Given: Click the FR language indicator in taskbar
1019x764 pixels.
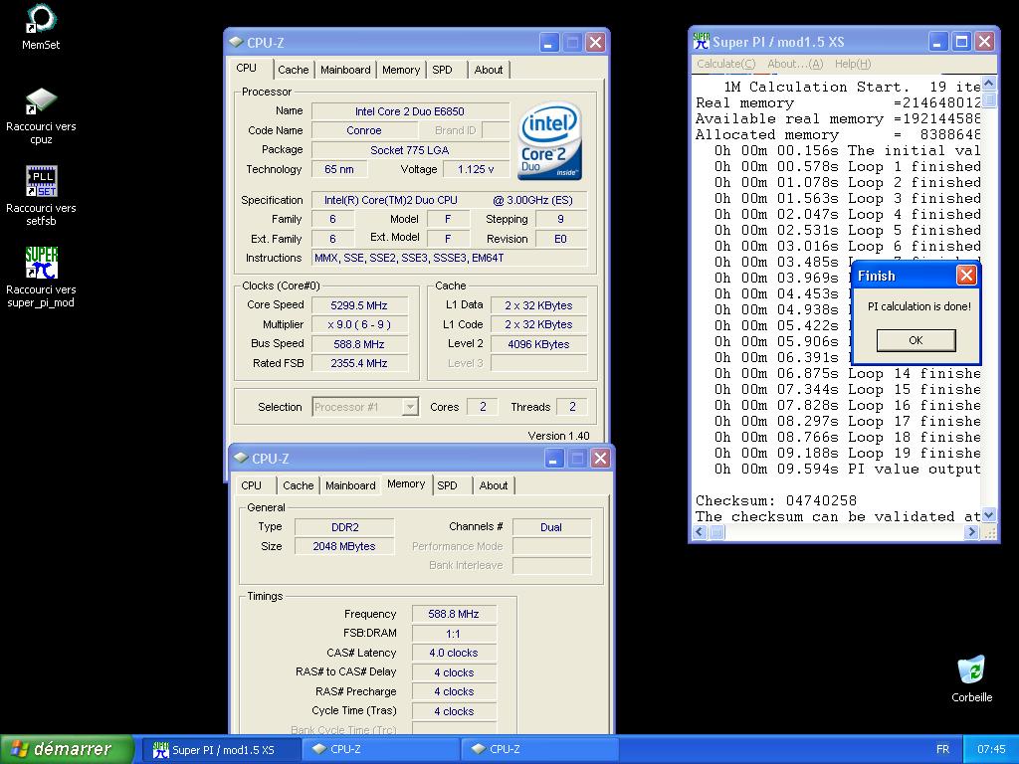Looking at the screenshot, I should coord(943,749).
